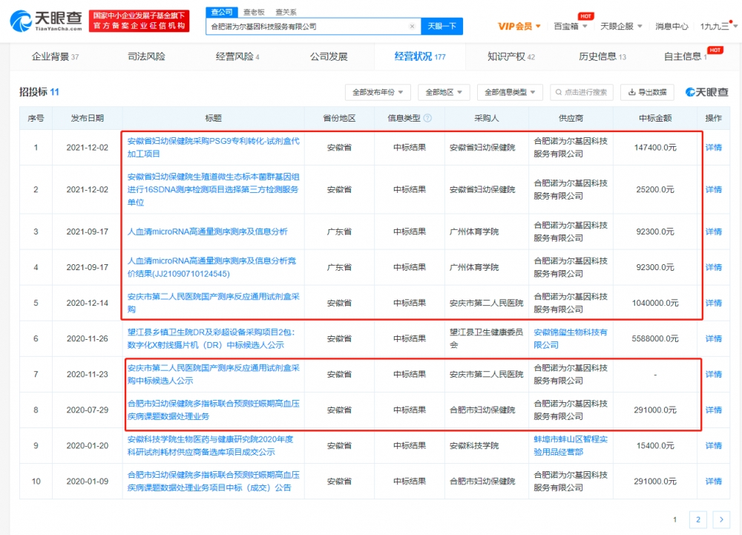Switch to the 经营状况 tab
742x535 pixels.
[420, 56]
